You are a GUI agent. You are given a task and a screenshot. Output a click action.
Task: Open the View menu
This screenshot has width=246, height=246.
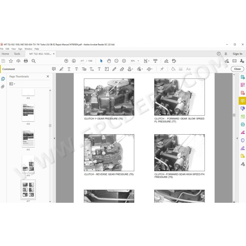[x=13, y=49]
